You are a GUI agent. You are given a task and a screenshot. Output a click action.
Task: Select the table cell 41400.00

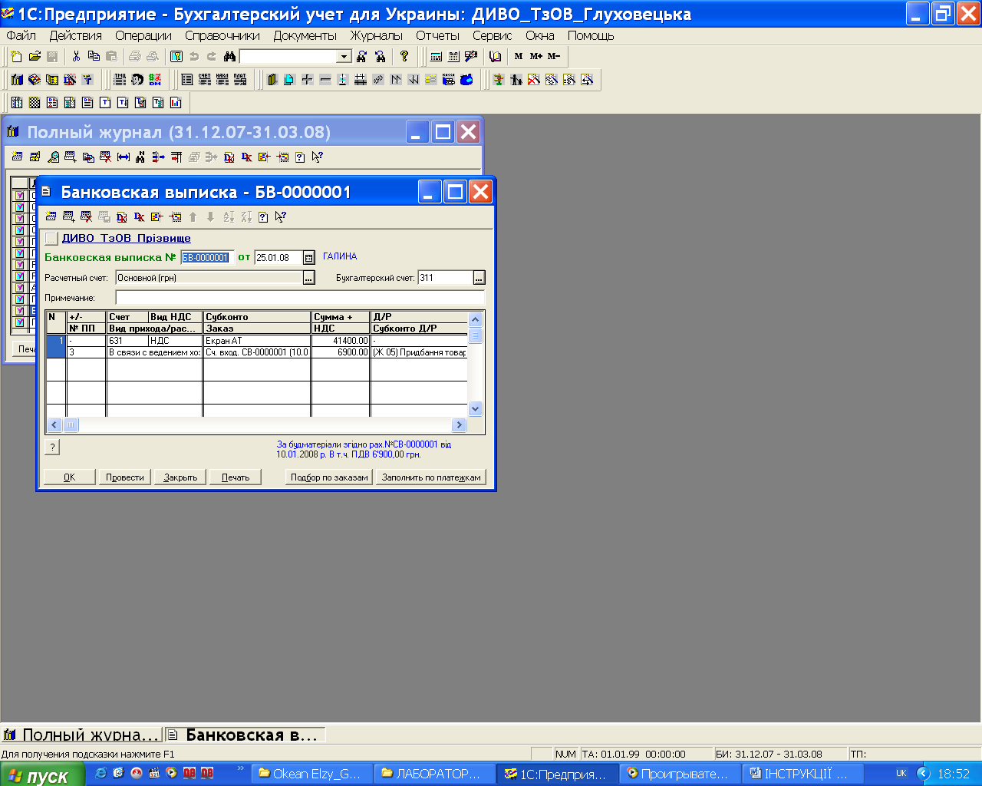pos(341,341)
